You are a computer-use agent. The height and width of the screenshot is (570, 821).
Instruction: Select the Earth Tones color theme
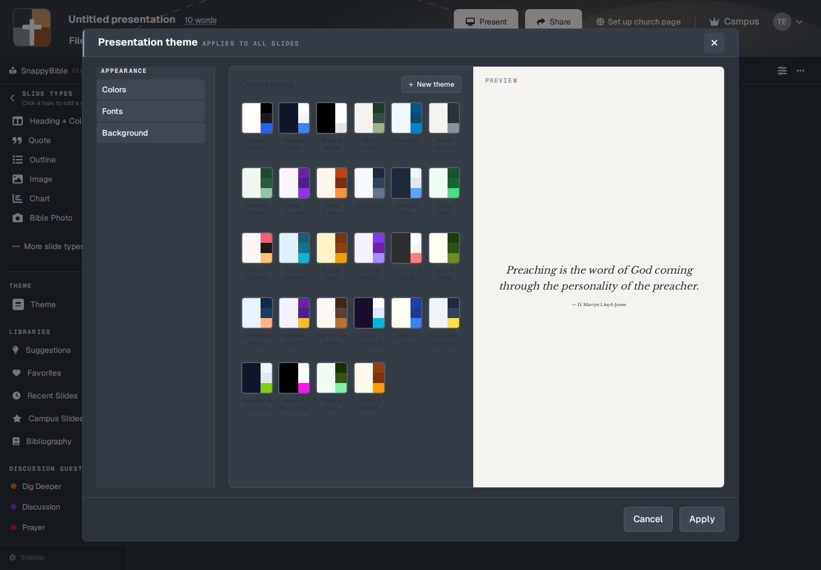click(369, 118)
